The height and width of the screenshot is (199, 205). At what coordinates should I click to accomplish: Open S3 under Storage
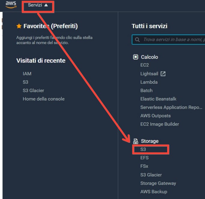(x=143, y=149)
